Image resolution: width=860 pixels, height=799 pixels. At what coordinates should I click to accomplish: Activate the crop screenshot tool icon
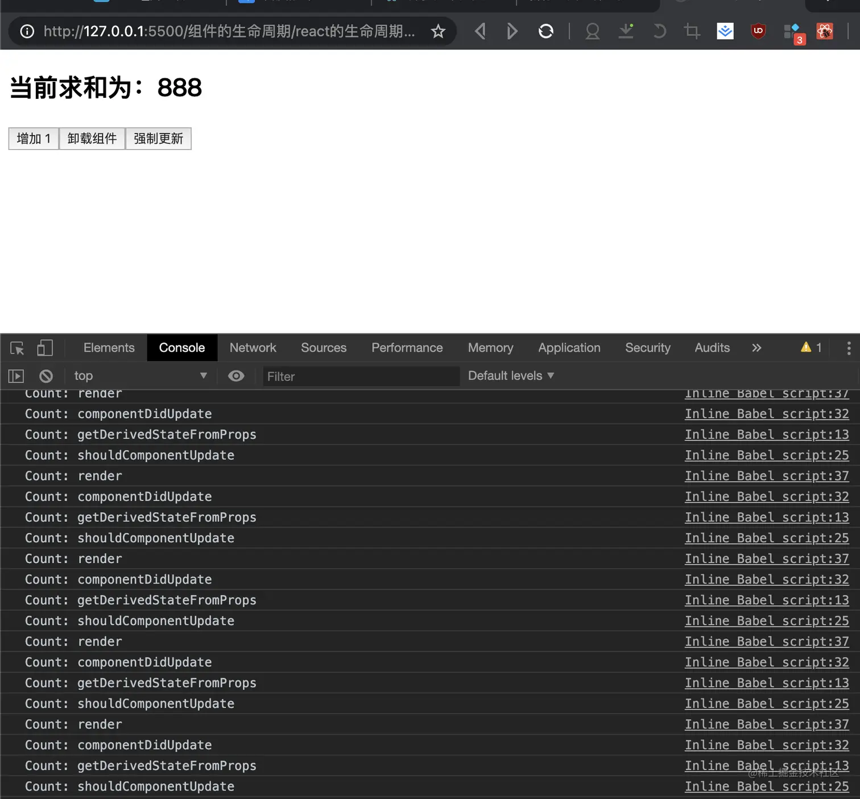point(692,31)
